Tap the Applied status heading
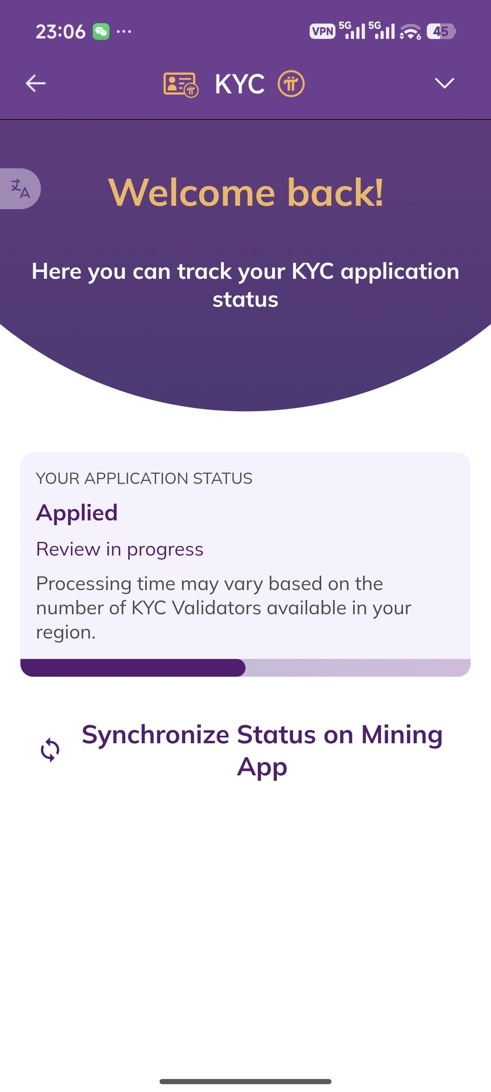Image resolution: width=491 pixels, height=1092 pixels. (77, 513)
